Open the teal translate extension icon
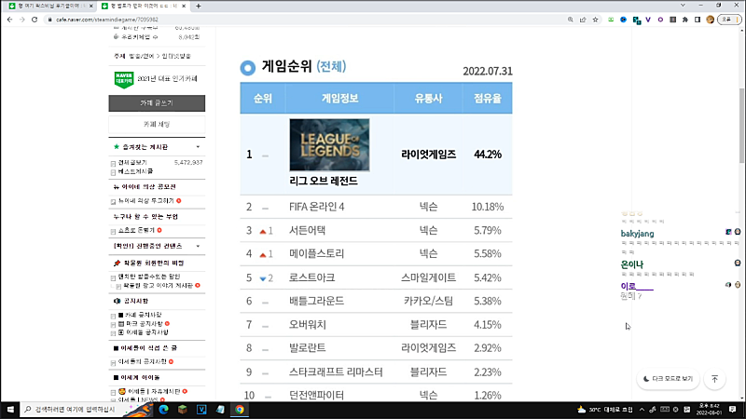 coord(636,20)
